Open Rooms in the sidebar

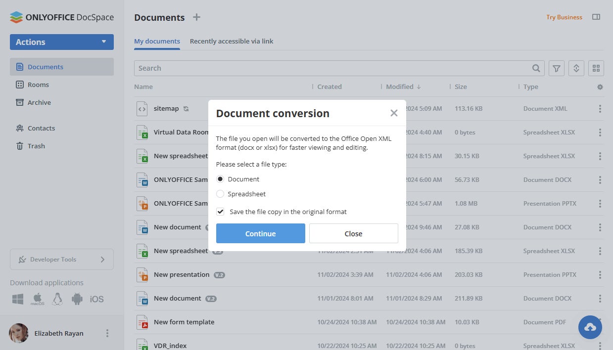[x=38, y=85]
